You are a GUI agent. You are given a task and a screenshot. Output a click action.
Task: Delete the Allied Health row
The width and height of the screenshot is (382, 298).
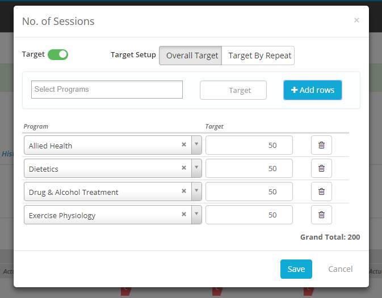321,145
